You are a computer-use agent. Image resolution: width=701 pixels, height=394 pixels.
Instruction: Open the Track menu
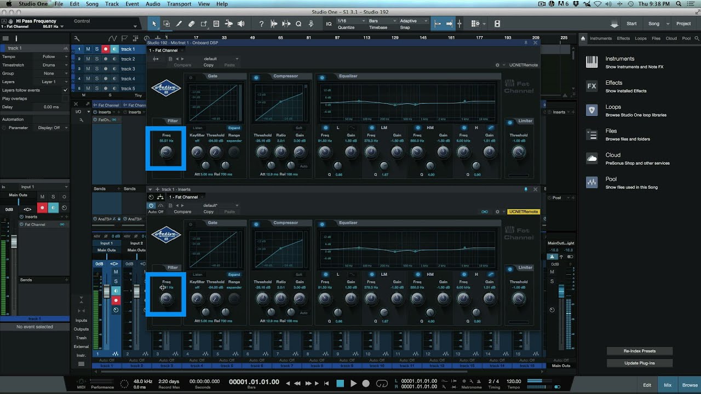(x=112, y=4)
